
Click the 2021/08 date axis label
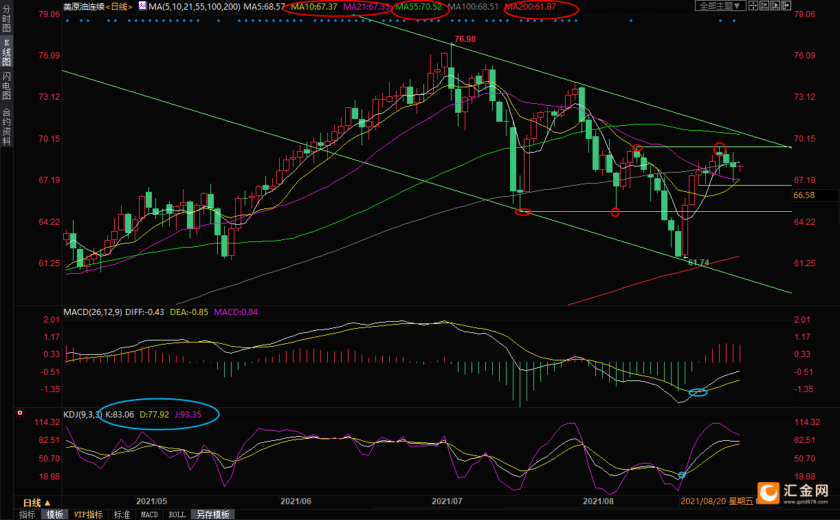click(x=597, y=502)
